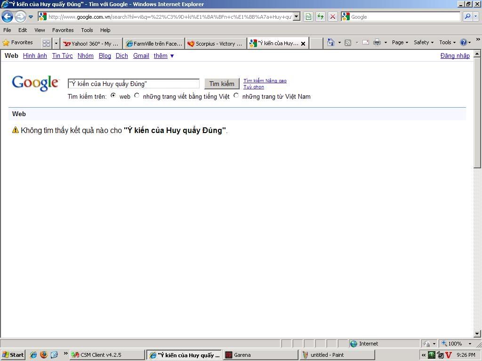482x361 pixels.
Task: Select the web radio button
Action: pos(113,95)
